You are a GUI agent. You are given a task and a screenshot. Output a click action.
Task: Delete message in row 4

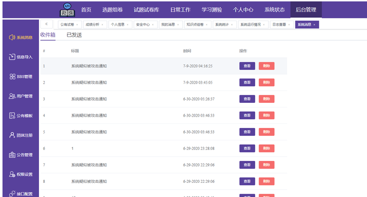267,115
